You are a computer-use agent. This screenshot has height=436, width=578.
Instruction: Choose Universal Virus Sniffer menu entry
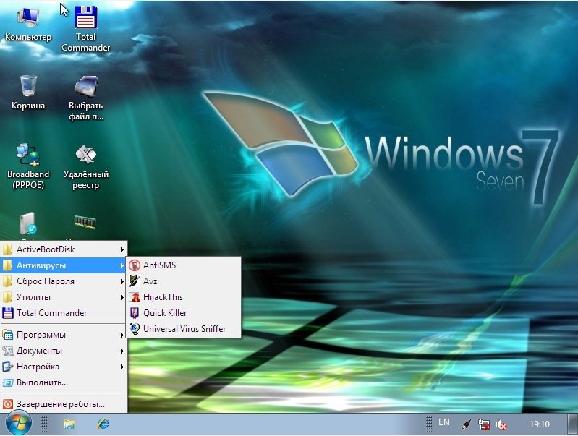pyautogui.click(x=184, y=329)
